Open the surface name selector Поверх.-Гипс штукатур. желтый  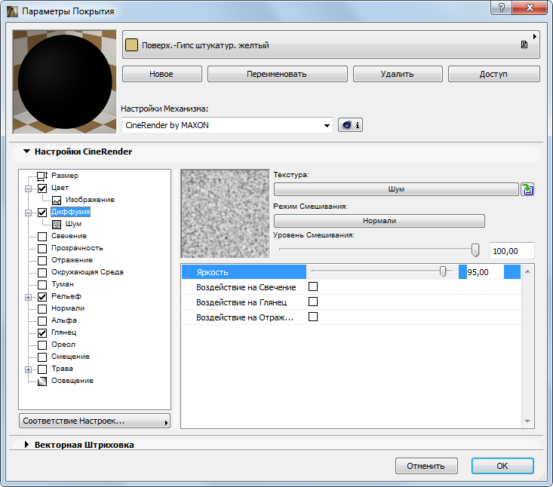click(x=330, y=44)
